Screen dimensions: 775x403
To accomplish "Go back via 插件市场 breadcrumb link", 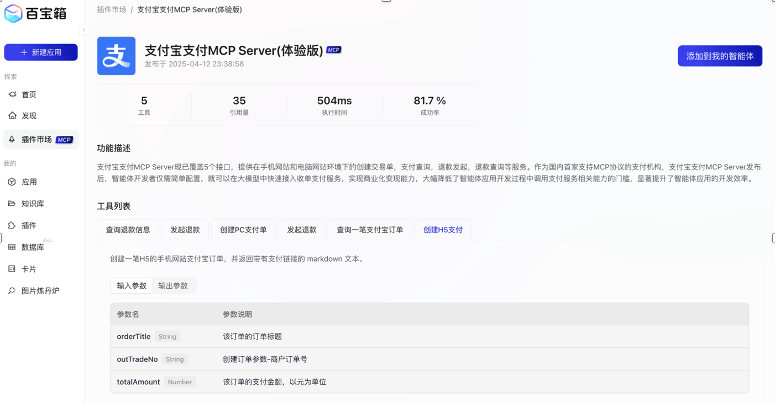I will point(112,9).
